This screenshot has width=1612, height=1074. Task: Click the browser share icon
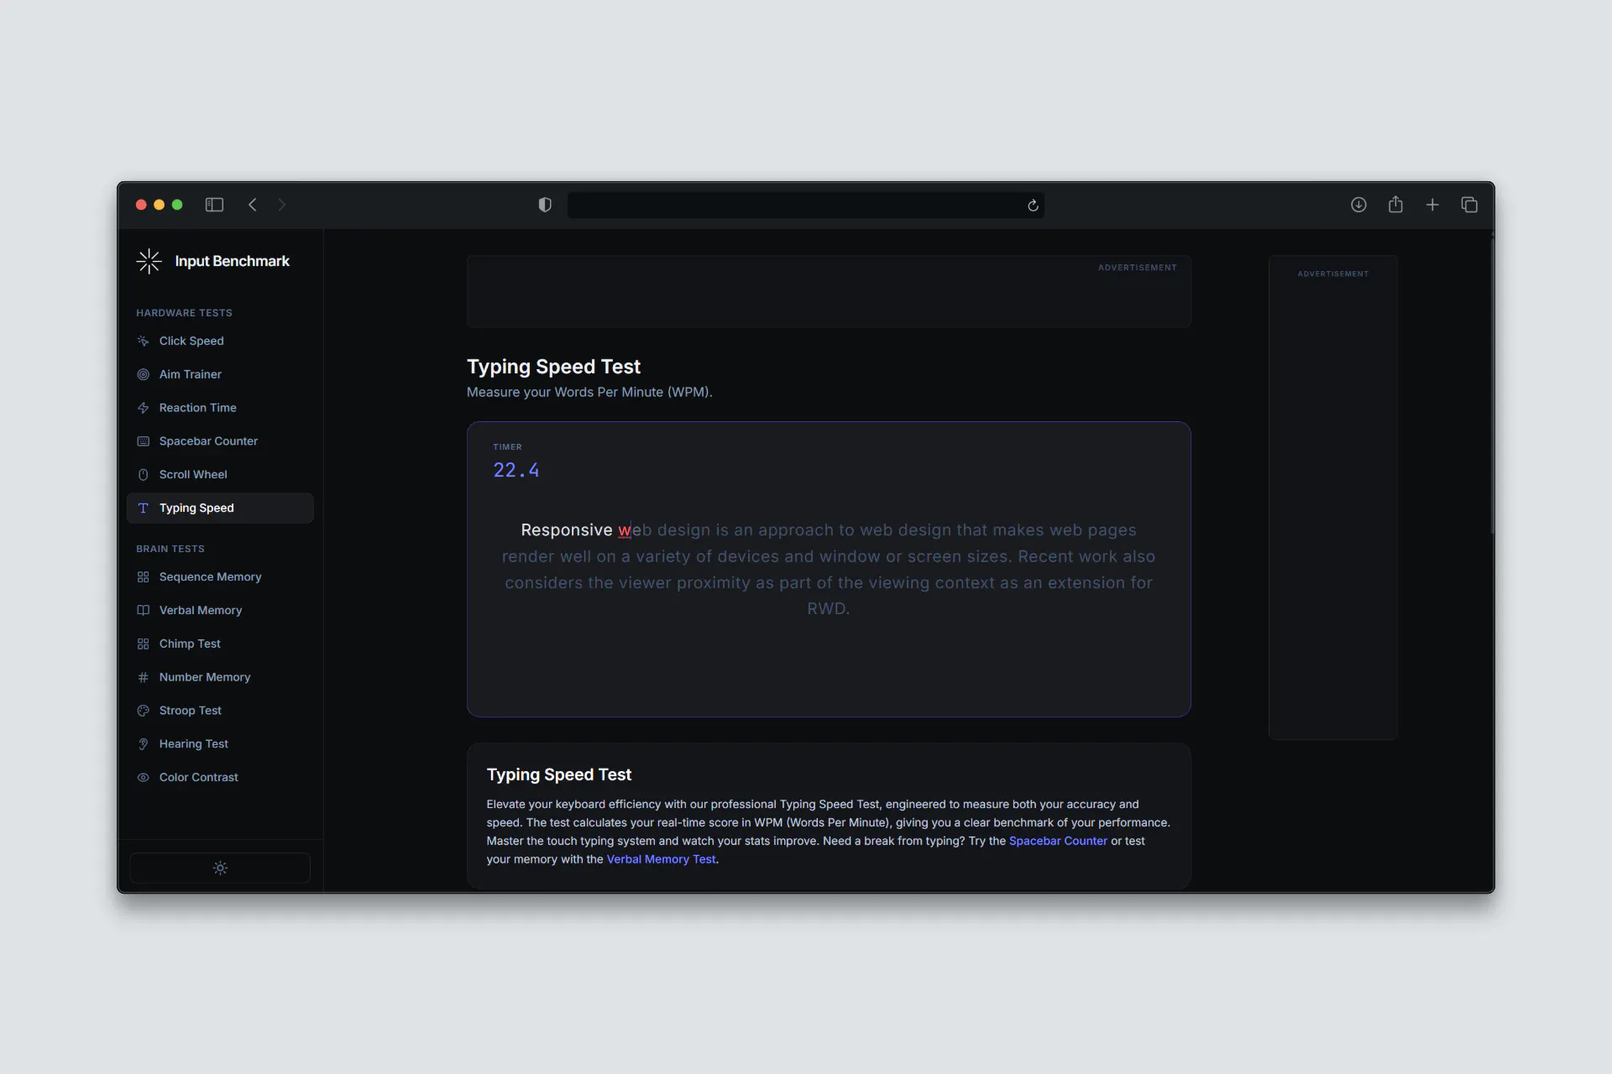(x=1395, y=204)
